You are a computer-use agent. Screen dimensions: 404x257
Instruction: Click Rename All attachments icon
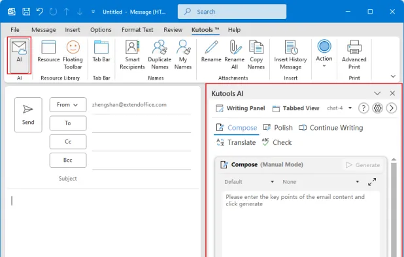[235, 47]
